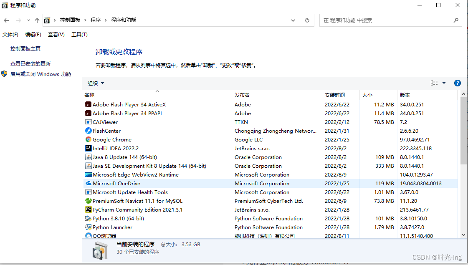Click the FlashCenter program icon
This screenshot has height=265, width=468.
tap(89, 131)
